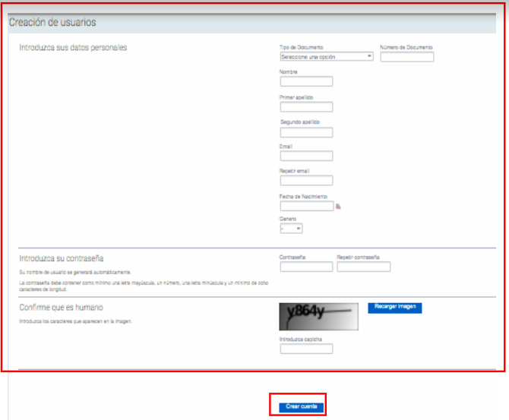Image resolution: width=509 pixels, height=420 pixels.
Task: Open the calendar picker beside Fecha de Nacimiento
Action: click(338, 206)
